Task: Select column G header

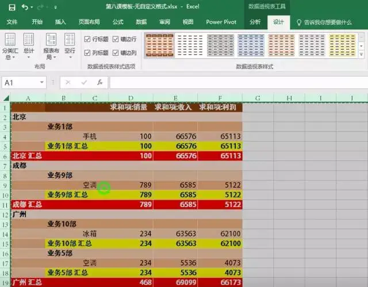Action: coord(258,98)
